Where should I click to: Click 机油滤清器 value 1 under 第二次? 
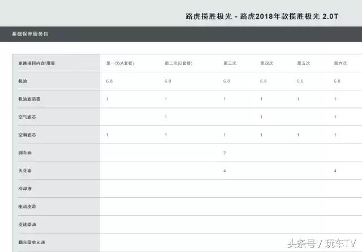click(166, 99)
